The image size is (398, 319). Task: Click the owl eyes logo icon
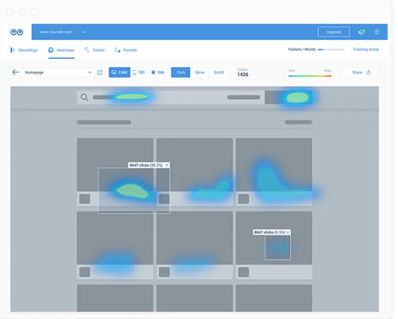tap(17, 32)
